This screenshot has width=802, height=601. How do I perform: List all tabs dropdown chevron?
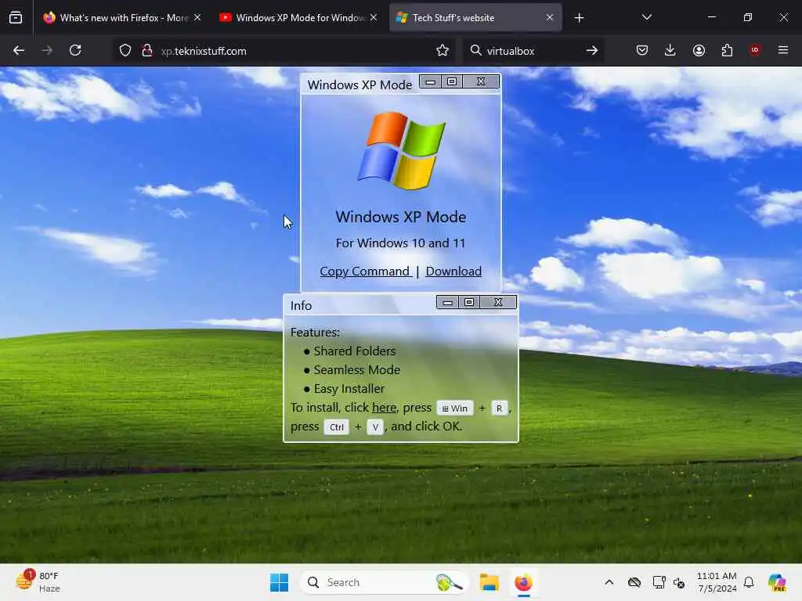pos(646,17)
